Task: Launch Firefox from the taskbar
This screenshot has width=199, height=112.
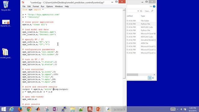Action: 20,109
